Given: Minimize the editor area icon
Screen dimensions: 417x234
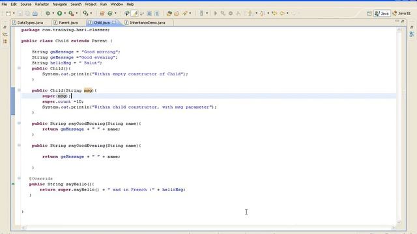Looking at the screenshot, I should coord(397,21).
